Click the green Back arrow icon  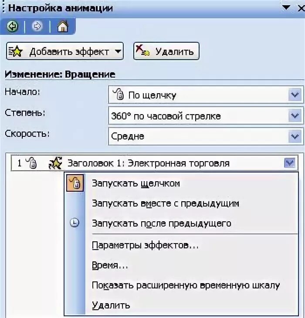point(13,26)
